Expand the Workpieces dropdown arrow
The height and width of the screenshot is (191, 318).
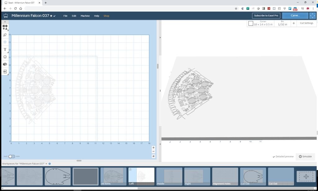click(x=47, y=164)
